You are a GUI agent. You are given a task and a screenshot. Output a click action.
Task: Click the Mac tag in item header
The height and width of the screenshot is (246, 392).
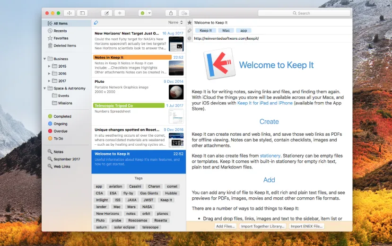click(x=226, y=30)
